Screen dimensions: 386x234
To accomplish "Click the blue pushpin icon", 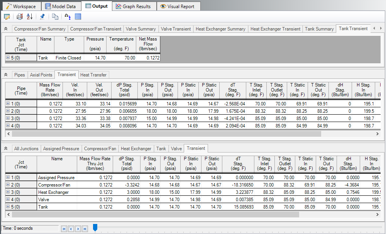I will pos(42,17).
